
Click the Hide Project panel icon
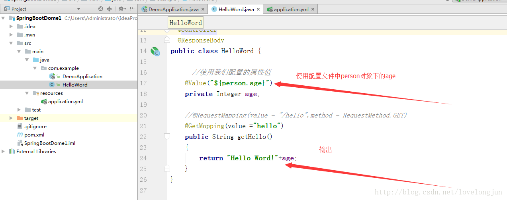coord(132,9)
